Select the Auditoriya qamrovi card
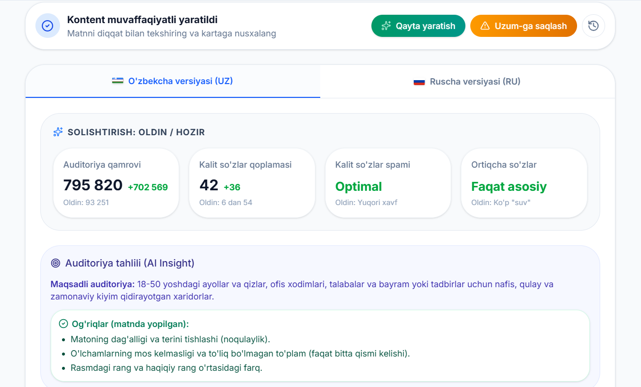 point(116,183)
